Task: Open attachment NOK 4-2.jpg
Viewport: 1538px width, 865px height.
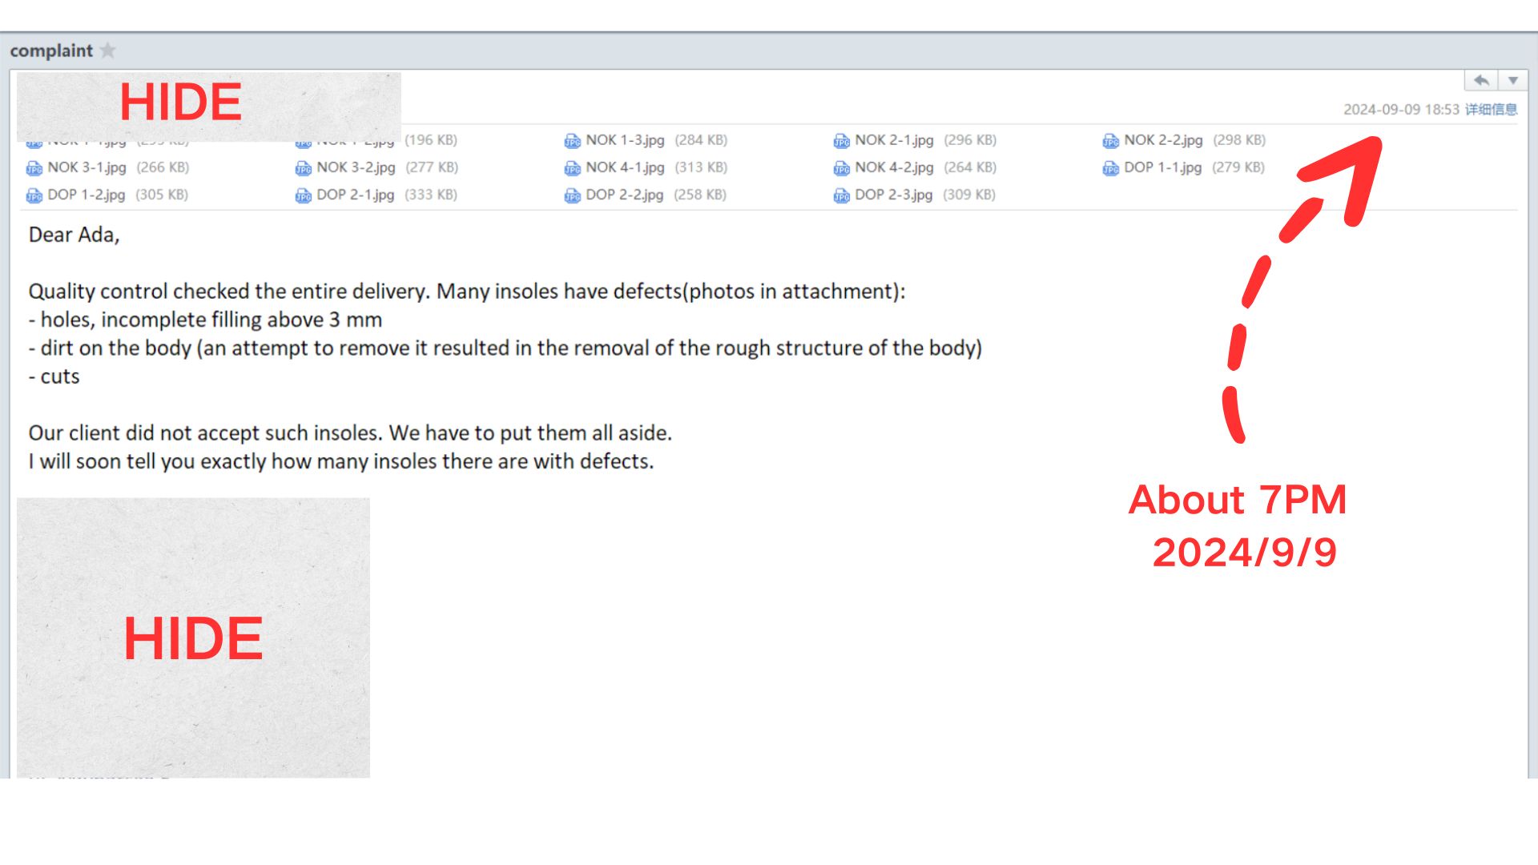Action: point(894,167)
